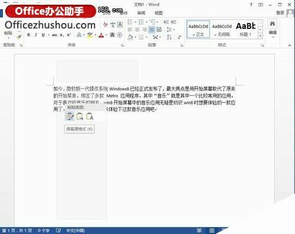Align text right
The height and width of the screenshot is (234, 295).
[x=145, y=30]
